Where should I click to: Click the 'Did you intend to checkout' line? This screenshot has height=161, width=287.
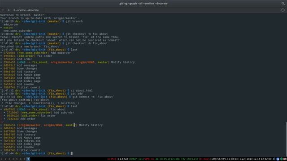60,40
